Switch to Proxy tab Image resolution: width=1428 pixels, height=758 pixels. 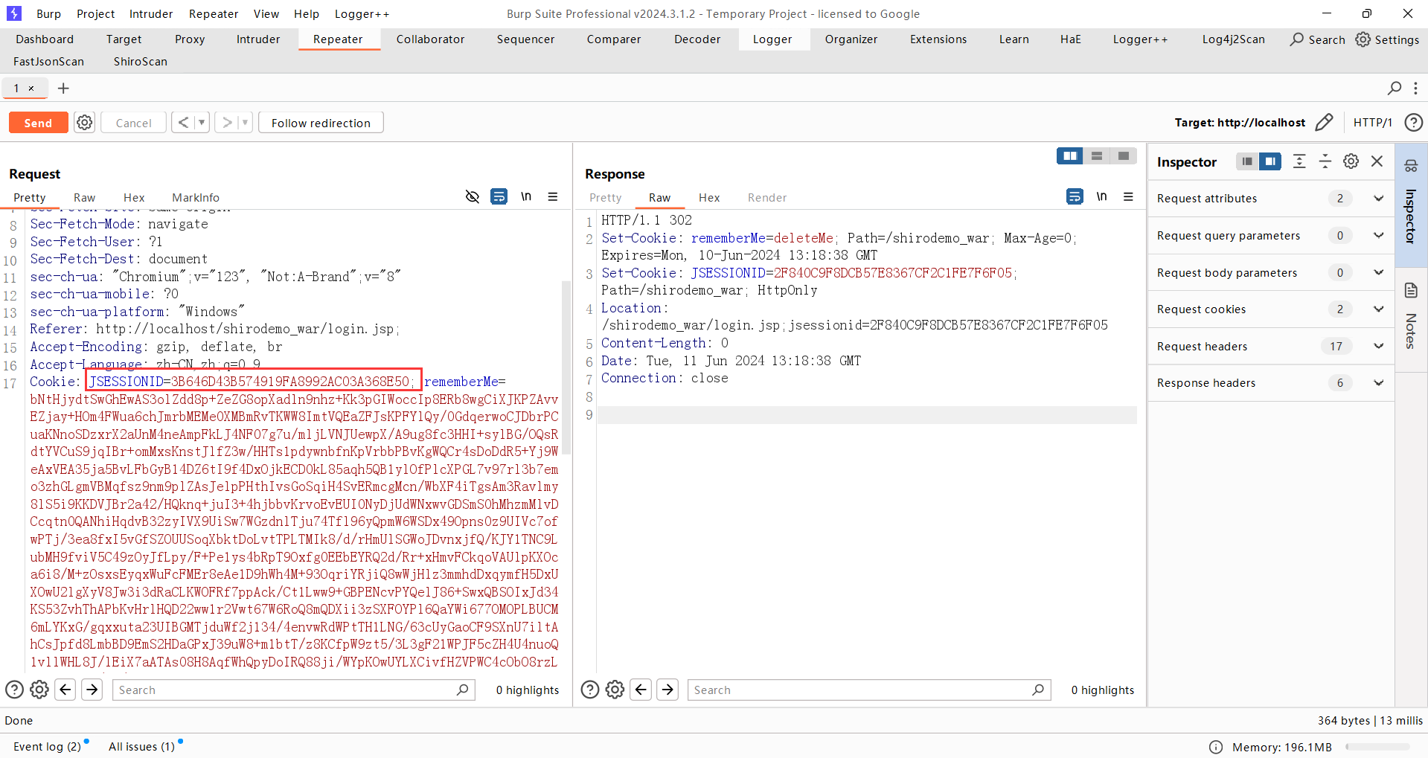point(190,39)
